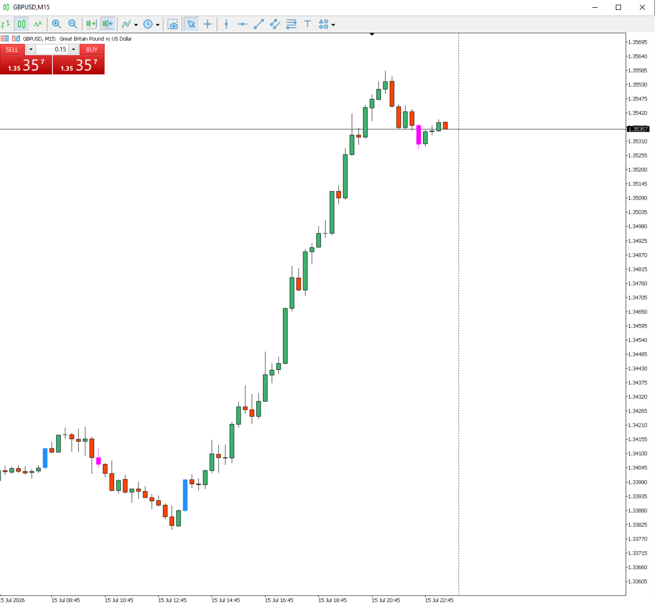This screenshot has height=608, width=658.
Task: Switch chart to bar chart view
Action: click(6, 24)
